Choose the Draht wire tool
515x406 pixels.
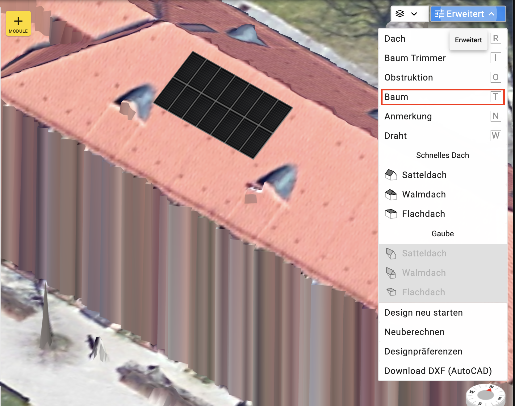(442, 136)
